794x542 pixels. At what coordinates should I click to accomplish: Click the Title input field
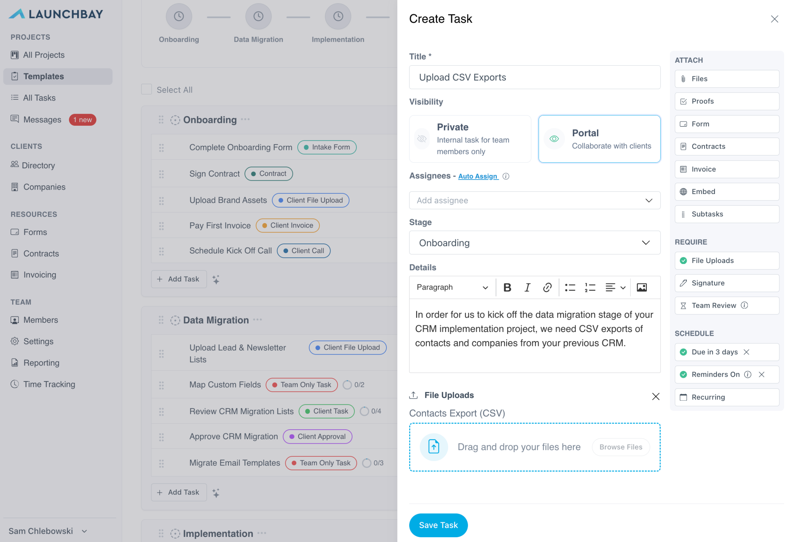tap(534, 78)
